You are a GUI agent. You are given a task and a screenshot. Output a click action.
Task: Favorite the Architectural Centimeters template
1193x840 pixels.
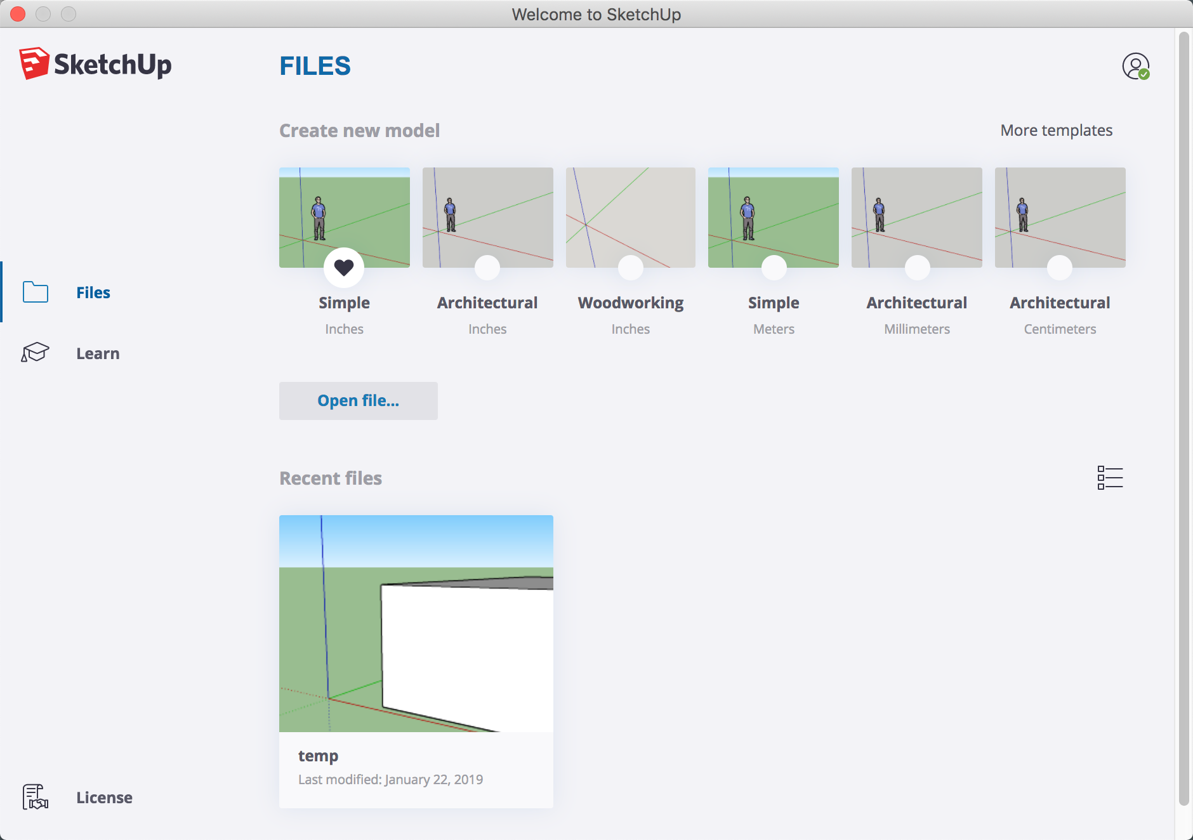point(1060,268)
